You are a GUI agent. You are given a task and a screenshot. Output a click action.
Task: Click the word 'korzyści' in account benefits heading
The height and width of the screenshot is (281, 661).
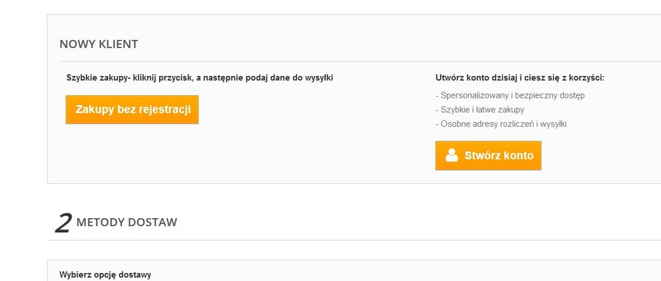(x=586, y=78)
